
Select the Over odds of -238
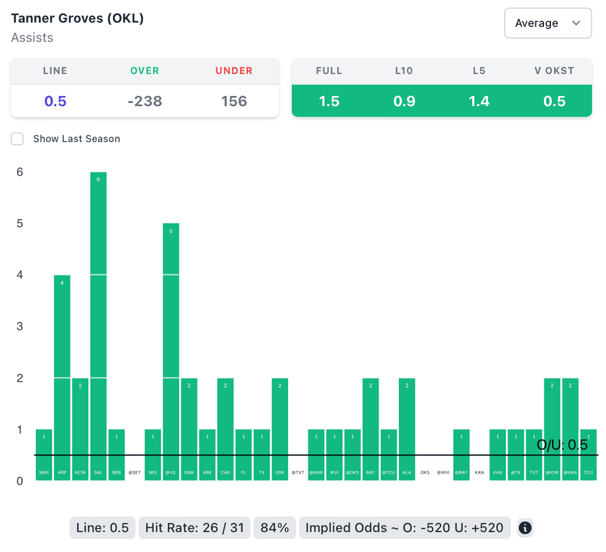pos(144,101)
